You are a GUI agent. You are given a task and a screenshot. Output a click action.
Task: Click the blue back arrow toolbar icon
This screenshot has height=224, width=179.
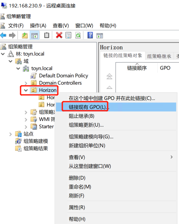4,35
